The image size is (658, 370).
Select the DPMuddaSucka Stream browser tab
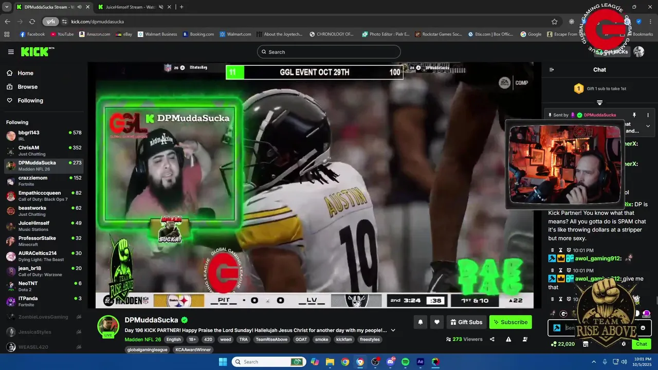click(x=50, y=7)
